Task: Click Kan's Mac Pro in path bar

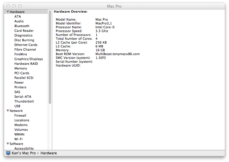Action: pos(24,153)
